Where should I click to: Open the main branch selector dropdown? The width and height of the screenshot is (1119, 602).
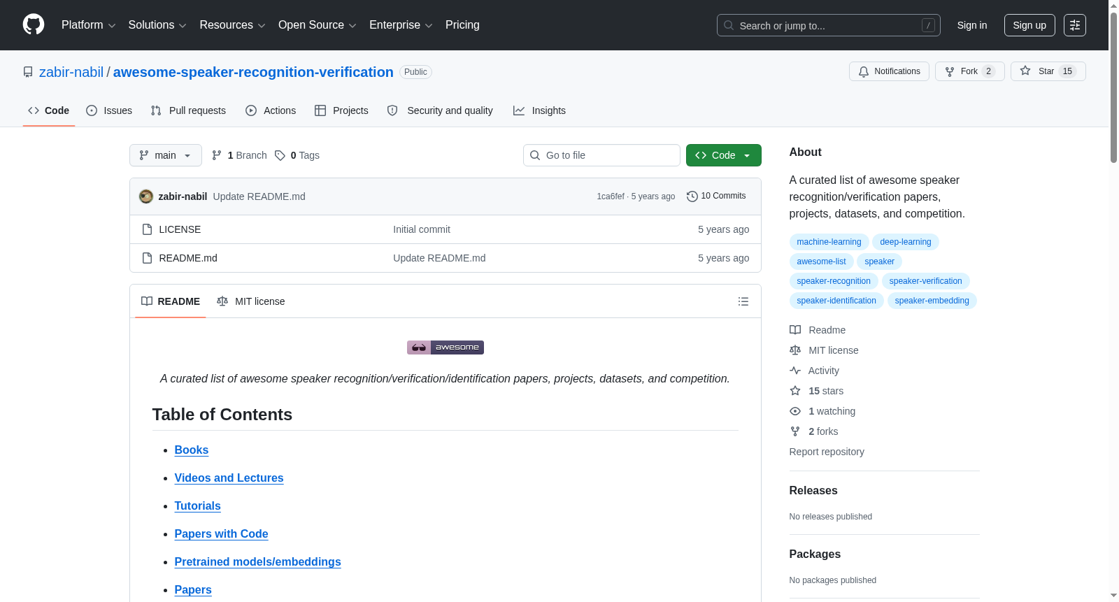pos(166,155)
